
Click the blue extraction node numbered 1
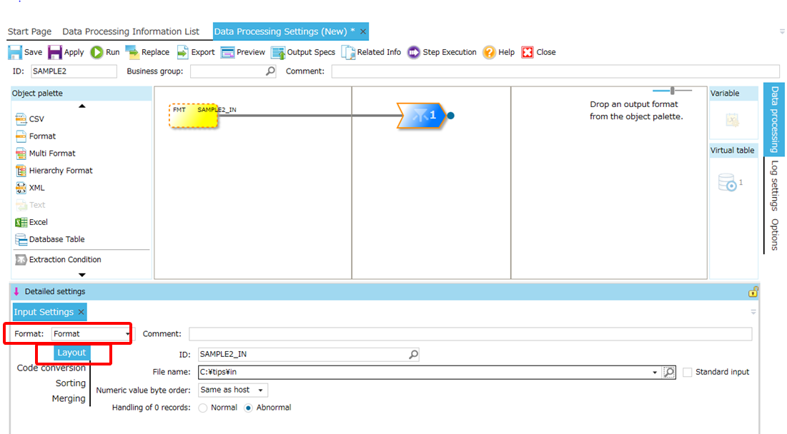coord(422,115)
